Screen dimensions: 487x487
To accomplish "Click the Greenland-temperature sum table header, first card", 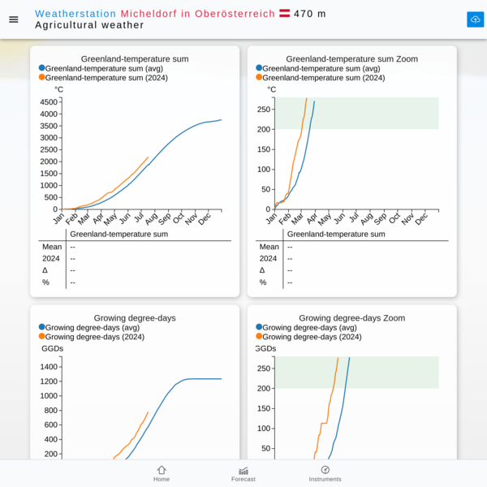I will [x=119, y=234].
